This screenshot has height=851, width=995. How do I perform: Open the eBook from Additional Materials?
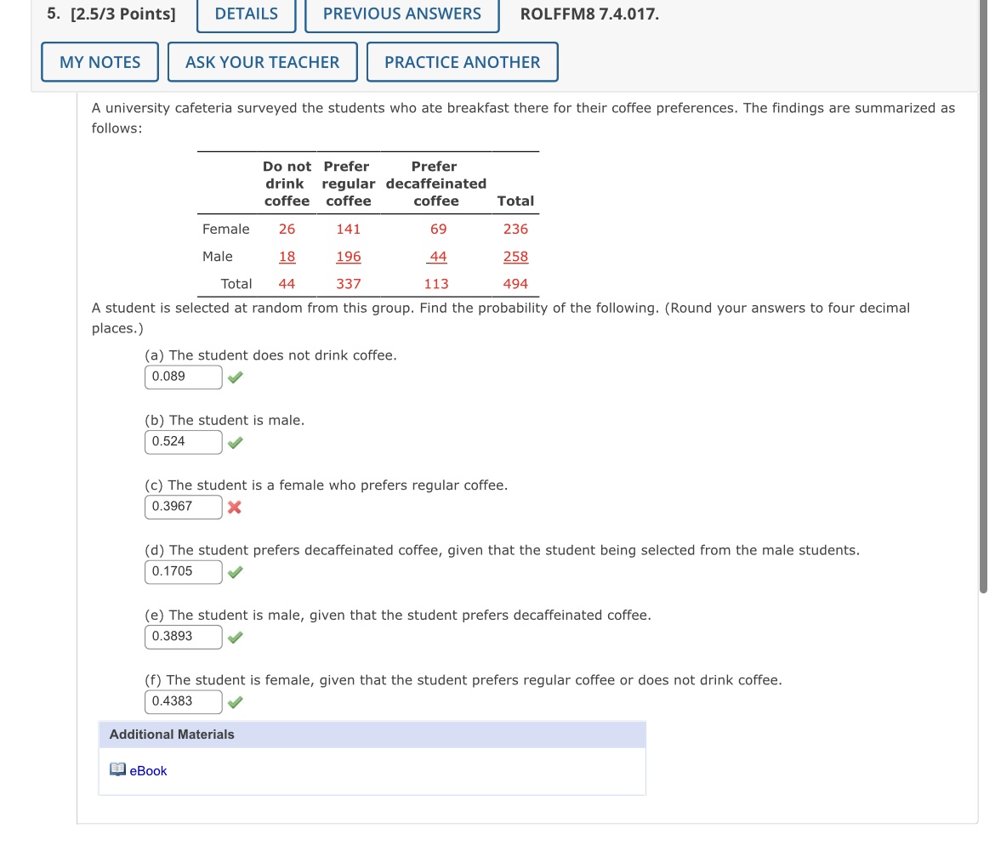point(148,770)
